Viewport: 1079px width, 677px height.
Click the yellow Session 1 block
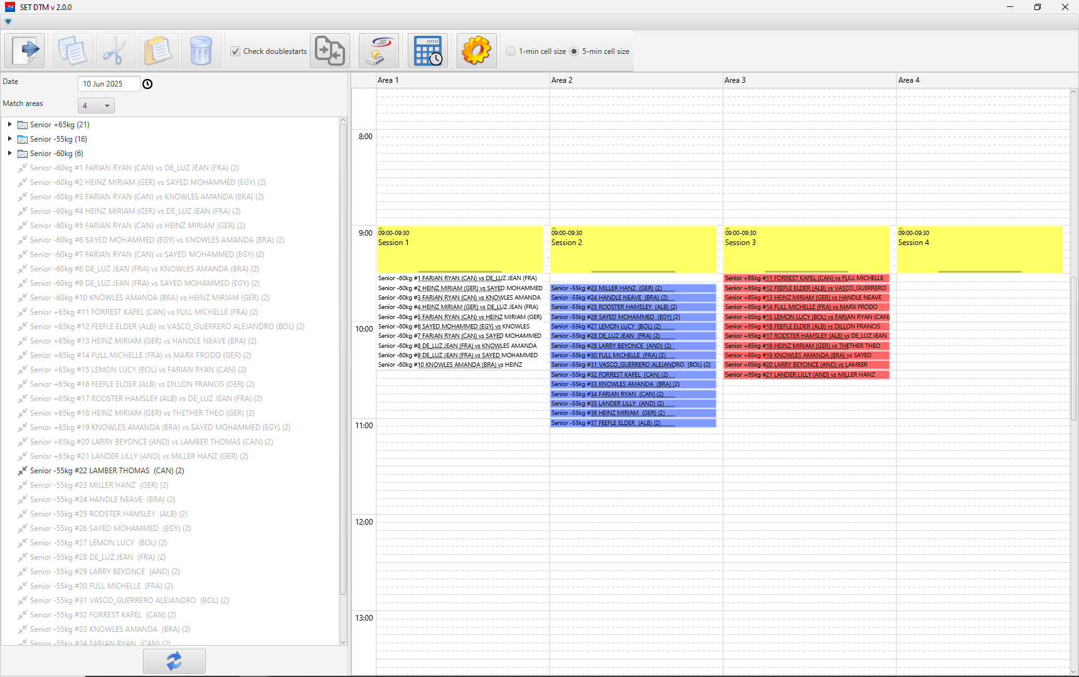(459, 249)
